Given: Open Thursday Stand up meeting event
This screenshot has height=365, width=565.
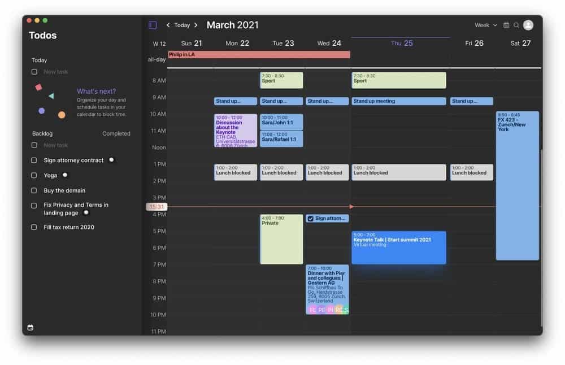Looking at the screenshot, I should [x=398, y=101].
